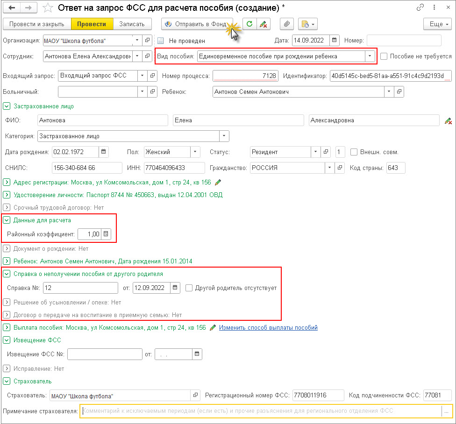
Task: Open employee card for Антонова Елена
Action: click(x=148, y=56)
